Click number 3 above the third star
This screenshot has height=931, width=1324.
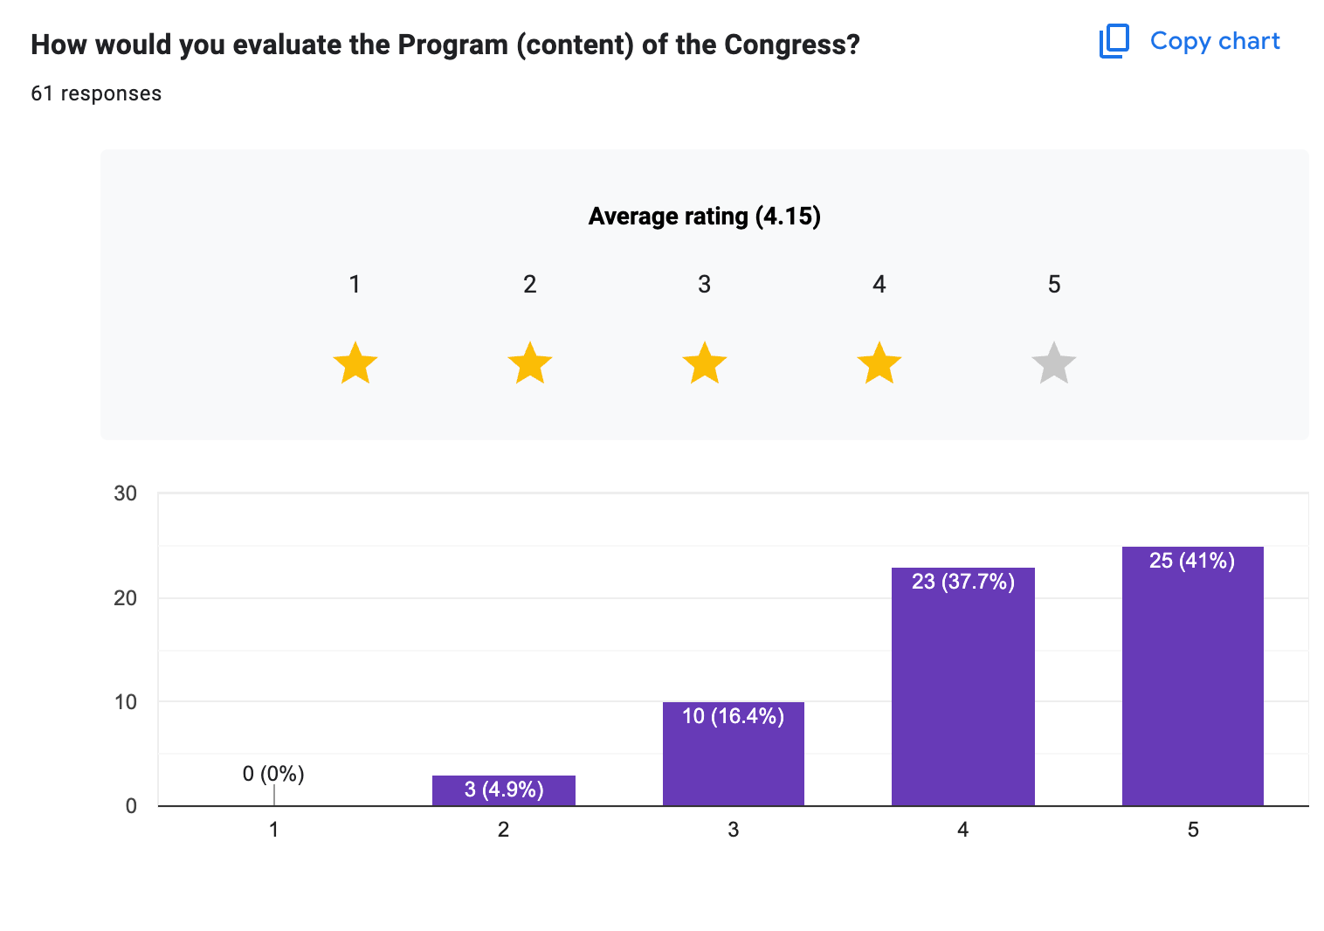704,284
